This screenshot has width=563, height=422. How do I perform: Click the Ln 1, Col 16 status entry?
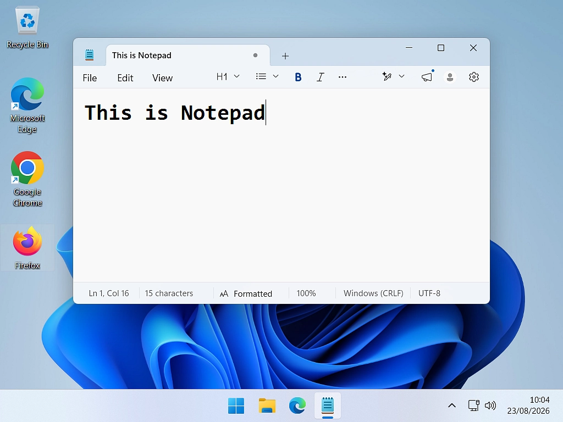coord(109,293)
